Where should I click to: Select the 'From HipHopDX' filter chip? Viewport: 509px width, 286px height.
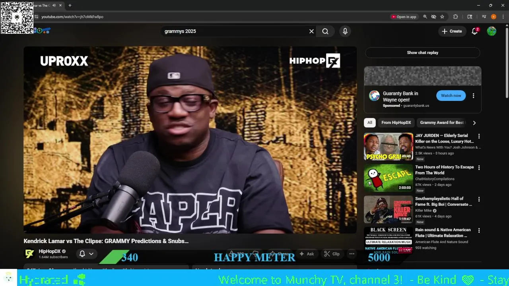396,123
